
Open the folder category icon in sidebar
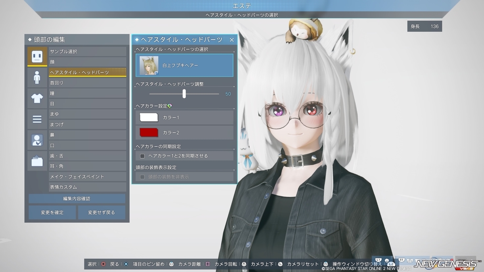click(37, 161)
